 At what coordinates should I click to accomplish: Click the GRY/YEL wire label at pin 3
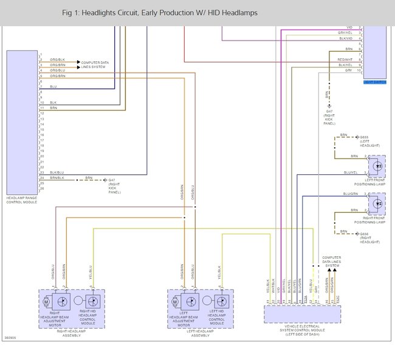click(345, 33)
